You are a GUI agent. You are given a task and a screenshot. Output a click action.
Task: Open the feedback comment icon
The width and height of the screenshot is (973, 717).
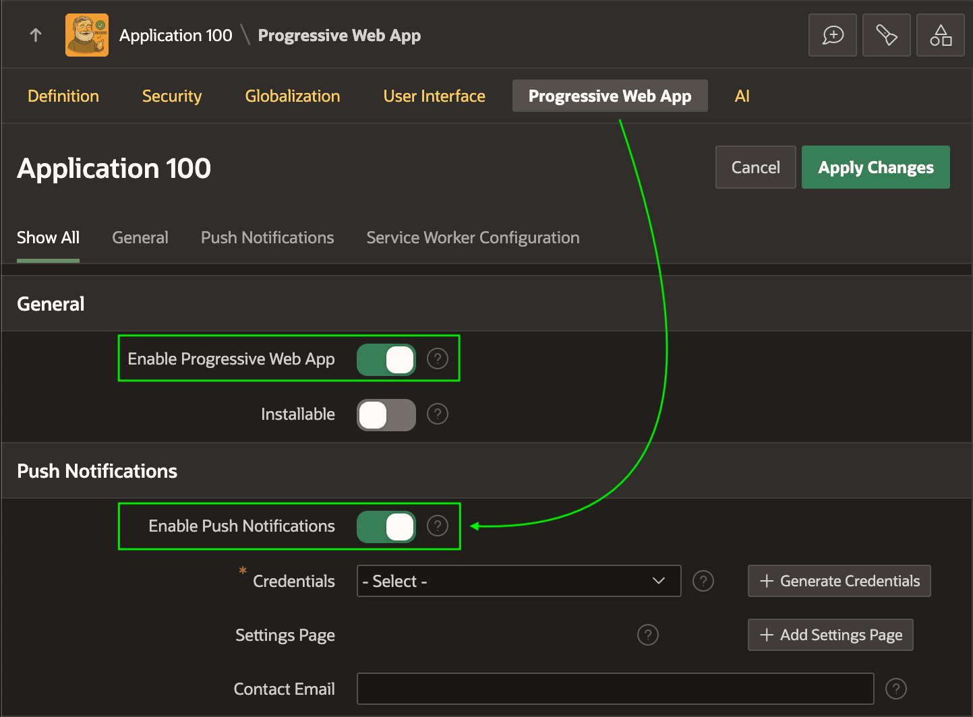833,35
